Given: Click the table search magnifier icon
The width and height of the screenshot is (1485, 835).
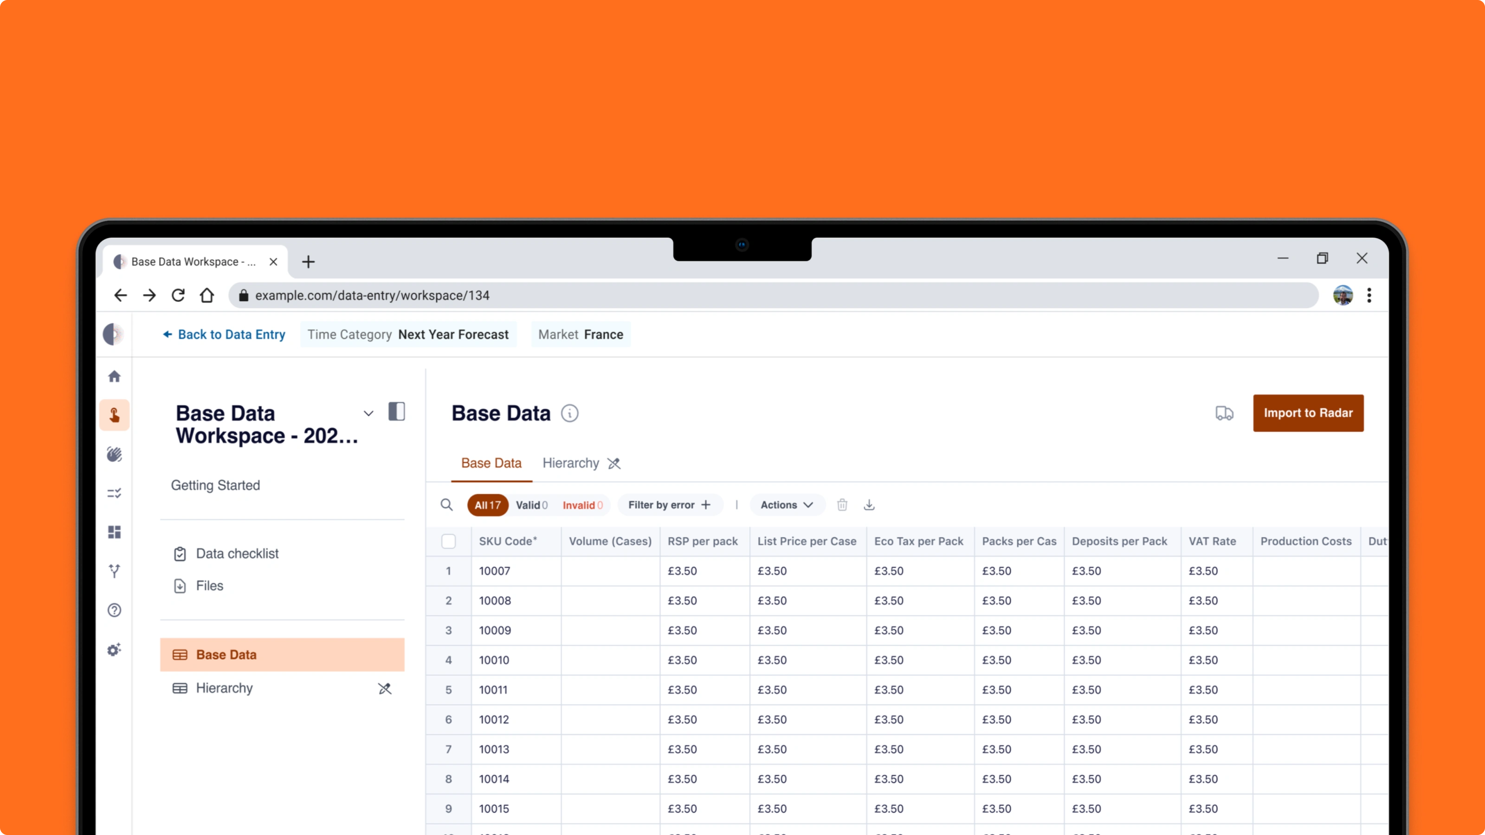Looking at the screenshot, I should (446, 505).
